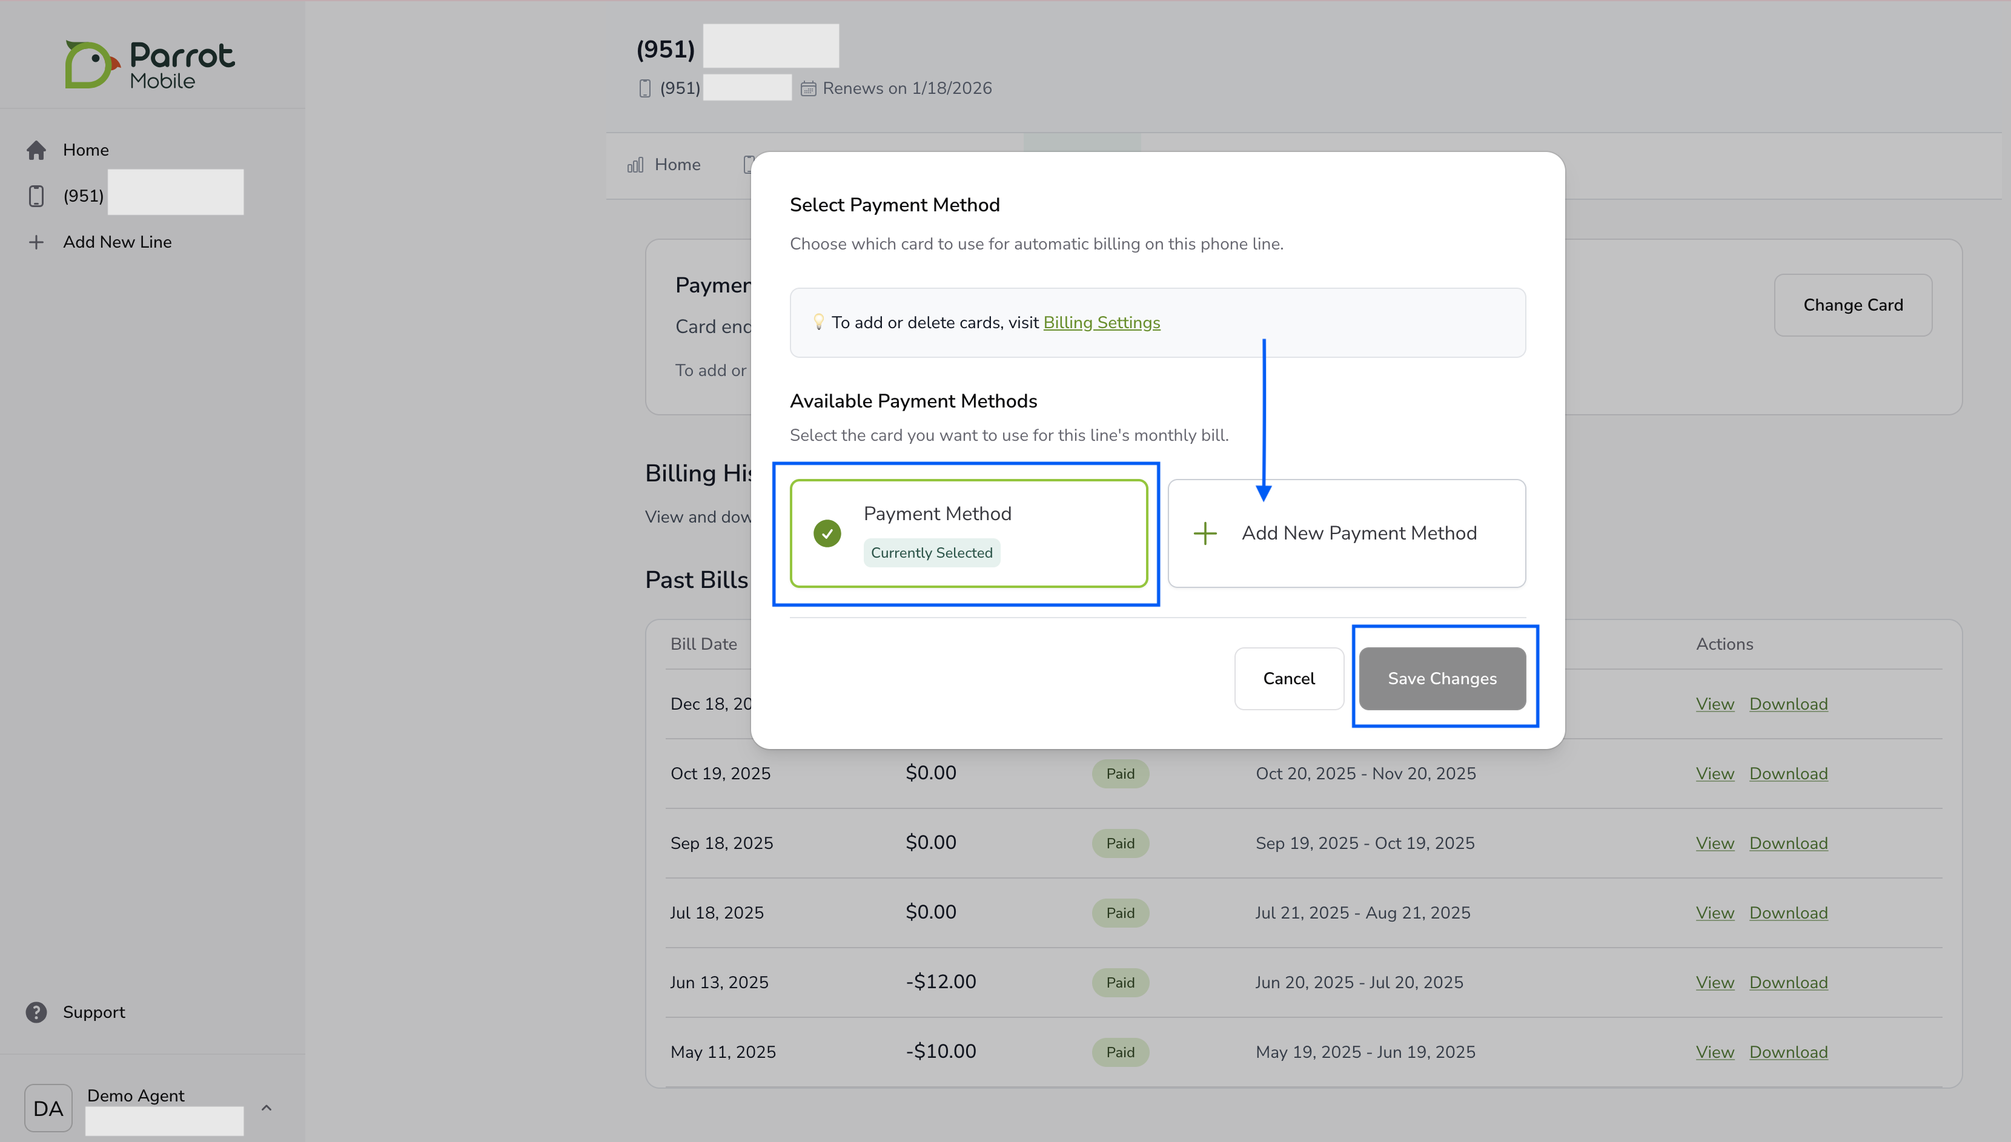This screenshot has height=1142, width=2011.
Task: Open the Home tab in line navigation
Action: click(677, 165)
